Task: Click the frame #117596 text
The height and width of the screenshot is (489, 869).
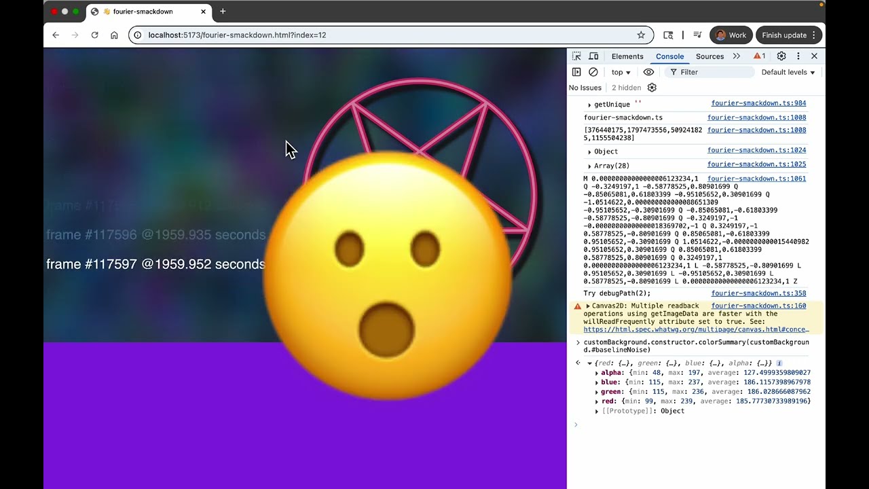Action: [155, 235]
